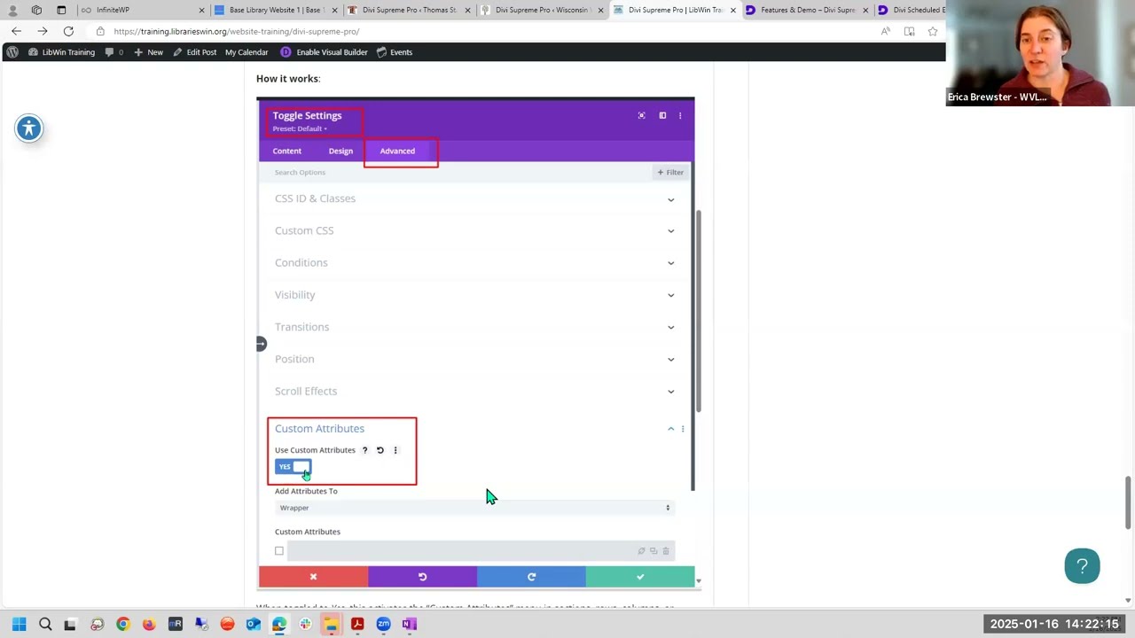Tick the checkbox in Custom Attributes row

point(279,551)
